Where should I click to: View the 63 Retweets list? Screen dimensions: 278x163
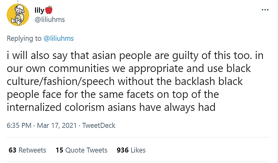pyautogui.click(x=27, y=150)
